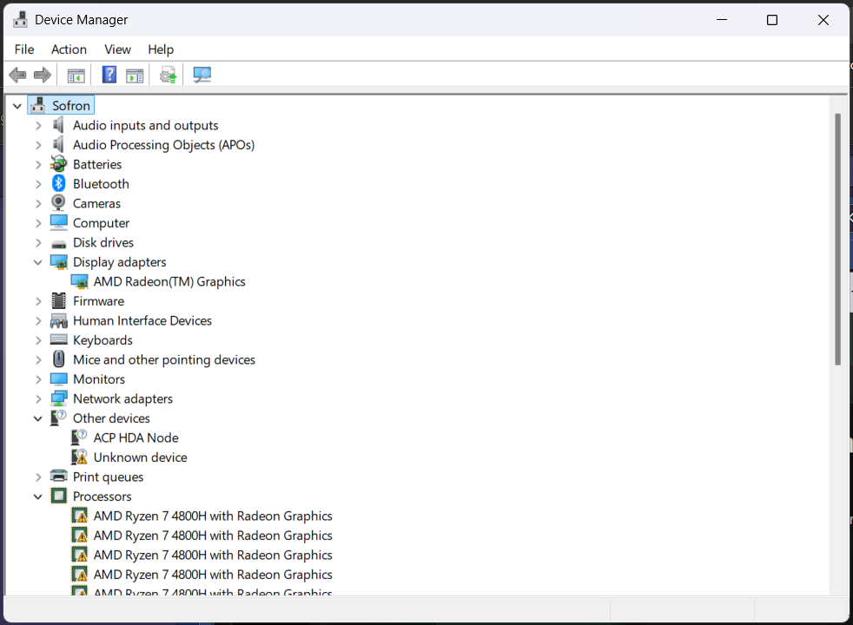This screenshot has height=625, width=853.
Task: Select the AMD Radeon(TM) Graphics label
Action: tap(169, 281)
